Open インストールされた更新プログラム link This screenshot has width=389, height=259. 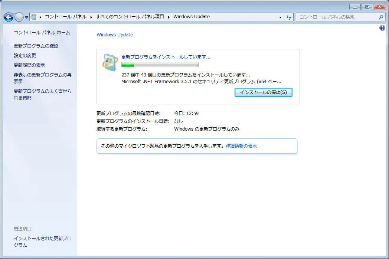(42, 242)
